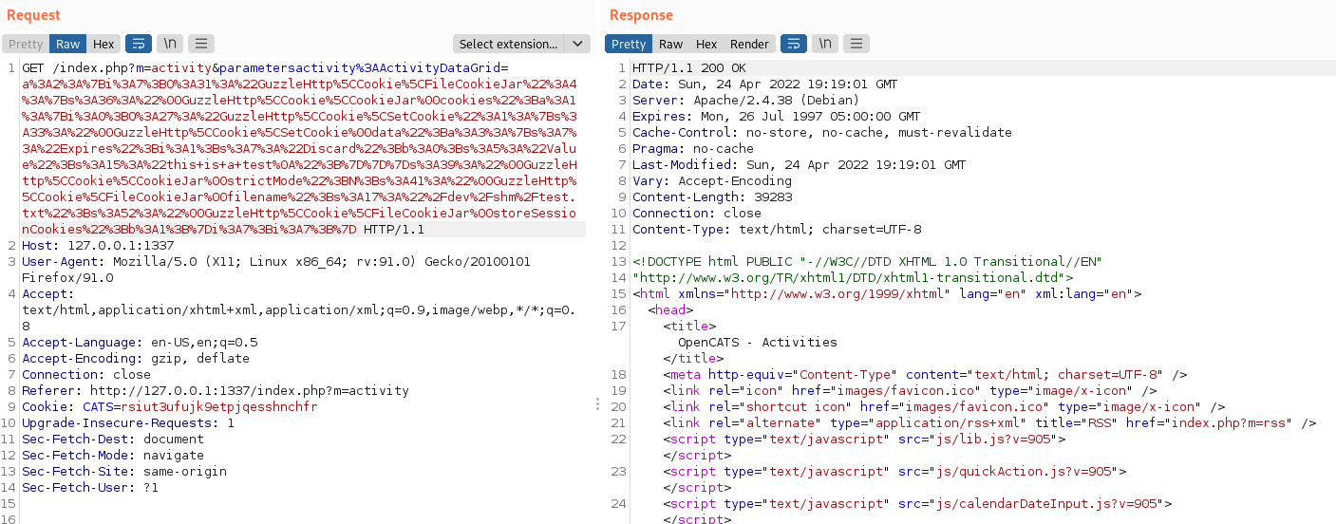Viewport: 1336px width, 524px height.
Task: Show the Render view of the Response
Action: (x=749, y=44)
